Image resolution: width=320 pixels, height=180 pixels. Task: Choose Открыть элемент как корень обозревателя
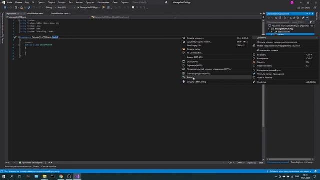point(285,42)
